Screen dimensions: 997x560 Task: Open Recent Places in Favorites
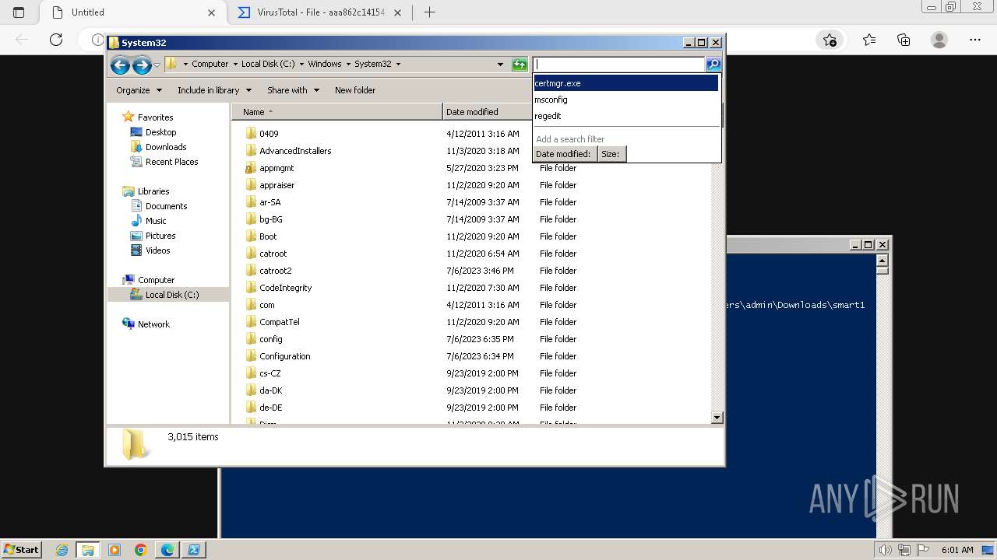[171, 162]
